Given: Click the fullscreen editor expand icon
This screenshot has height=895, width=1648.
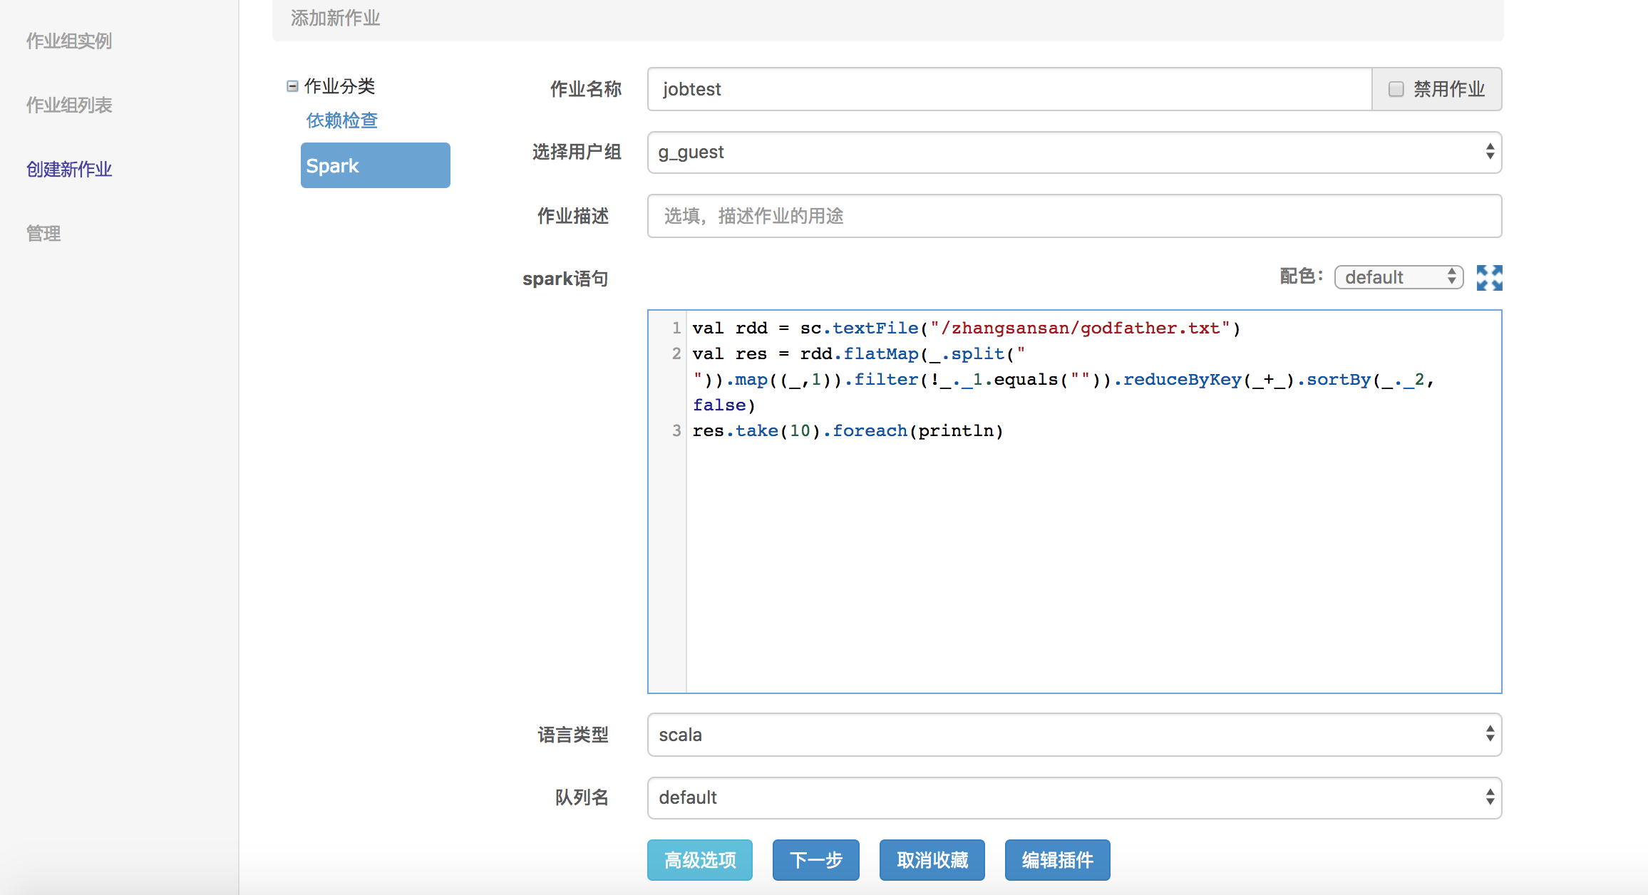Looking at the screenshot, I should pyautogui.click(x=1489, y=278).
